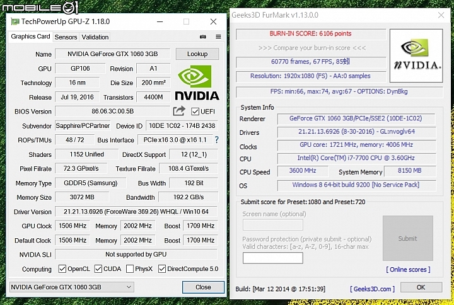
Task: Click the FPS min:66, max:74 text
Action: pyautogui.click(x=339, y=91)
